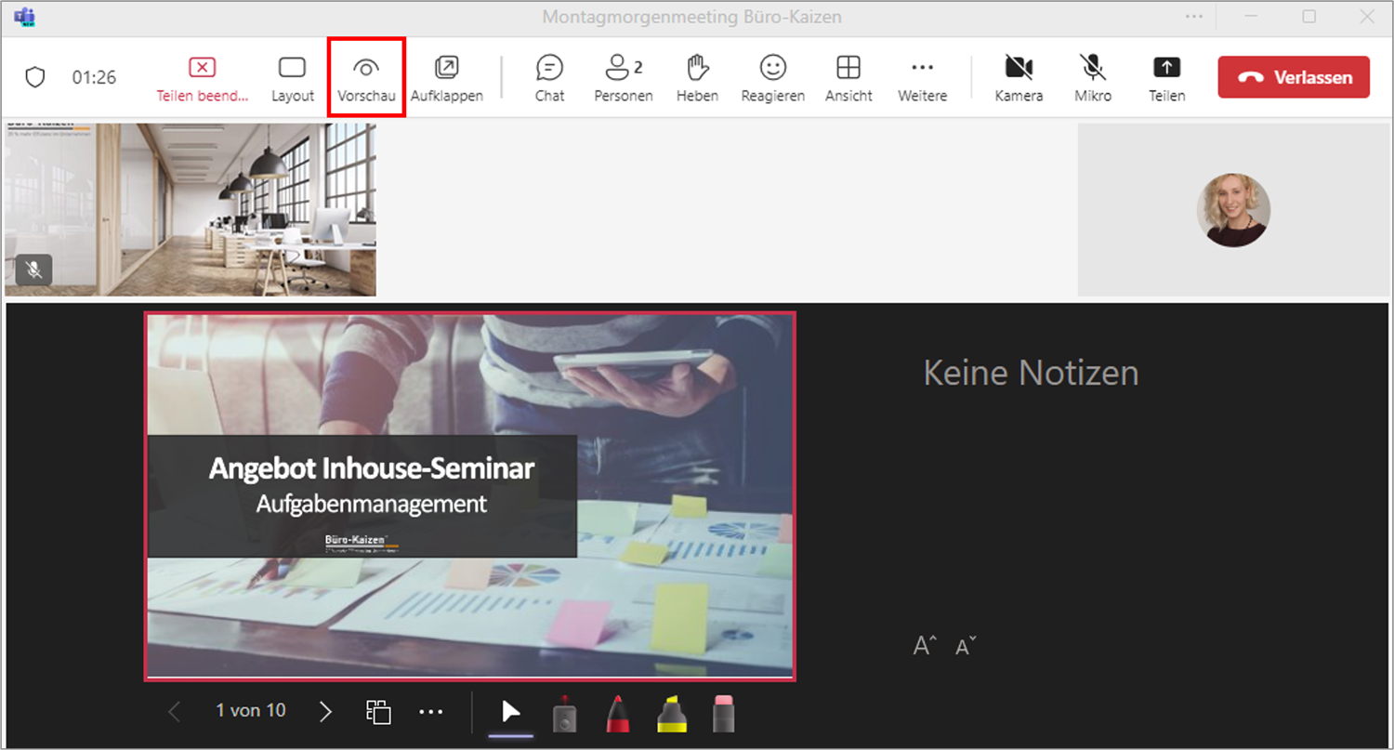Show the Personen participants list
1394x750 pixels.
(624, 78)
